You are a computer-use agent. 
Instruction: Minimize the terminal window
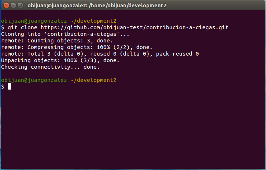tap(12, 5)
